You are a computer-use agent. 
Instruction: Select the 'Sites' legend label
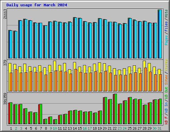click(166, 80)
